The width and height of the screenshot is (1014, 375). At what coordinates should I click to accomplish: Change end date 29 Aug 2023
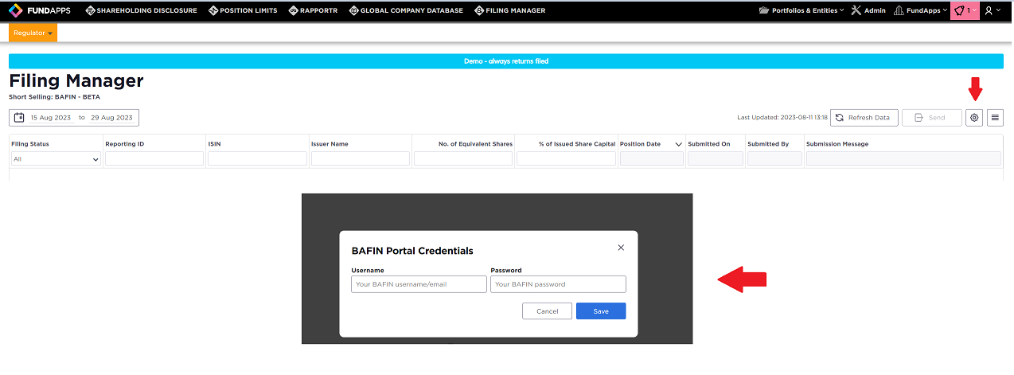111,117
